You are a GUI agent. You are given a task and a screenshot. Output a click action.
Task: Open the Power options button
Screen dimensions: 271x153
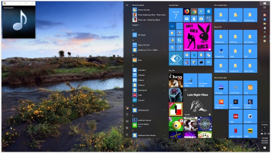[x=127, y=135]
